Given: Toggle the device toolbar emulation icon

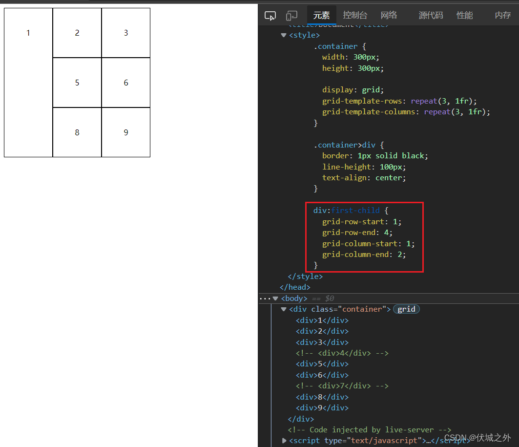Looking at the screenshot, I should coord(291,15).
